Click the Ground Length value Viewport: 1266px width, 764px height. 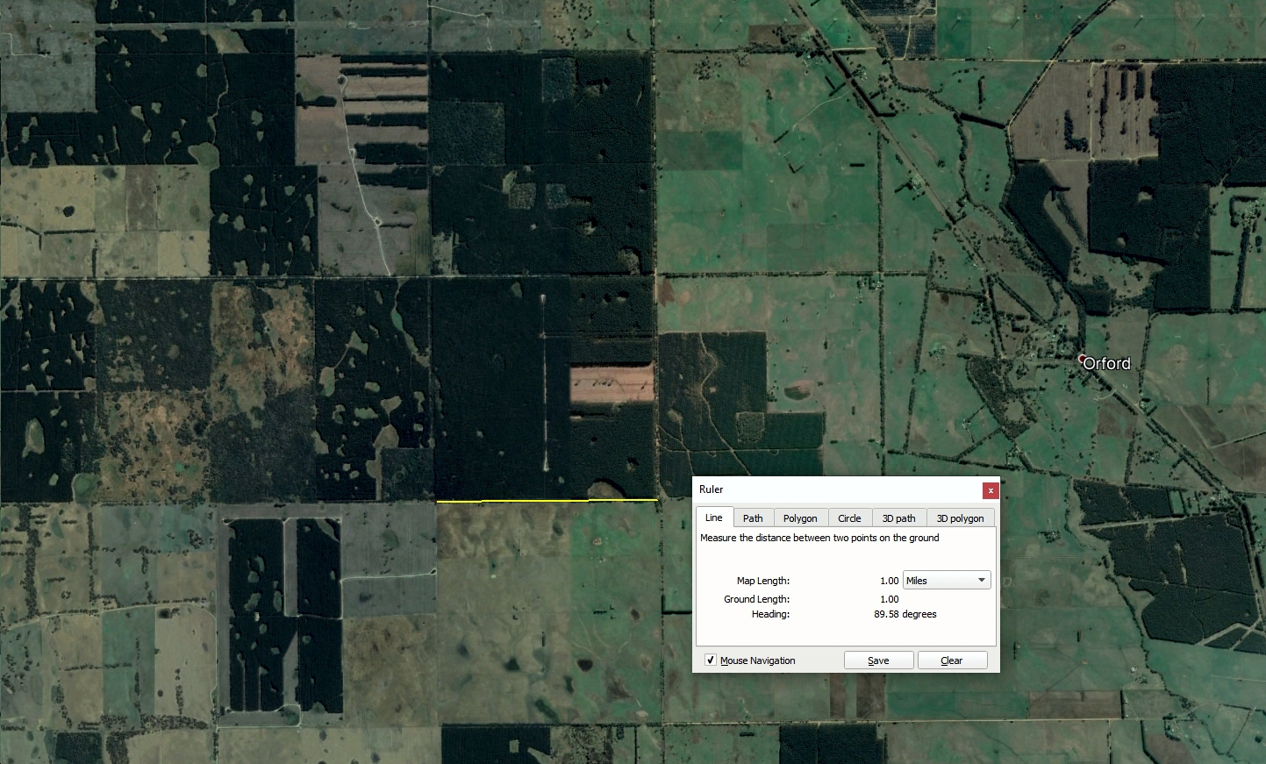click(x=889, y=599)
